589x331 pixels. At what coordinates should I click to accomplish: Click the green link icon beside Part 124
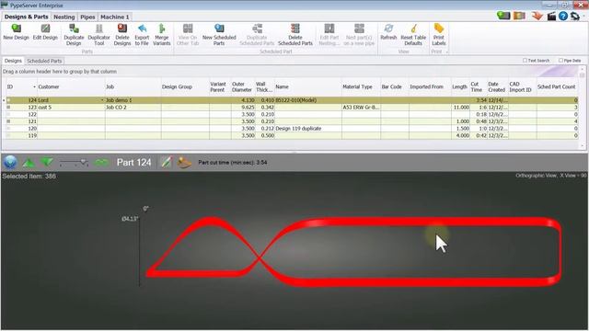pyautogui.click(x=101, y=162)
